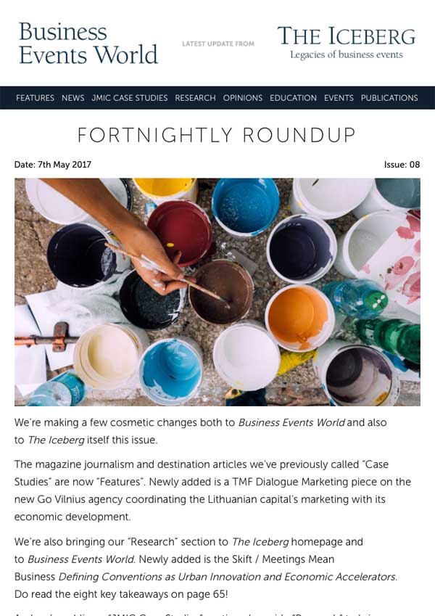Go to the News section
The image size is (435, 616).
[x=72, y=98]
